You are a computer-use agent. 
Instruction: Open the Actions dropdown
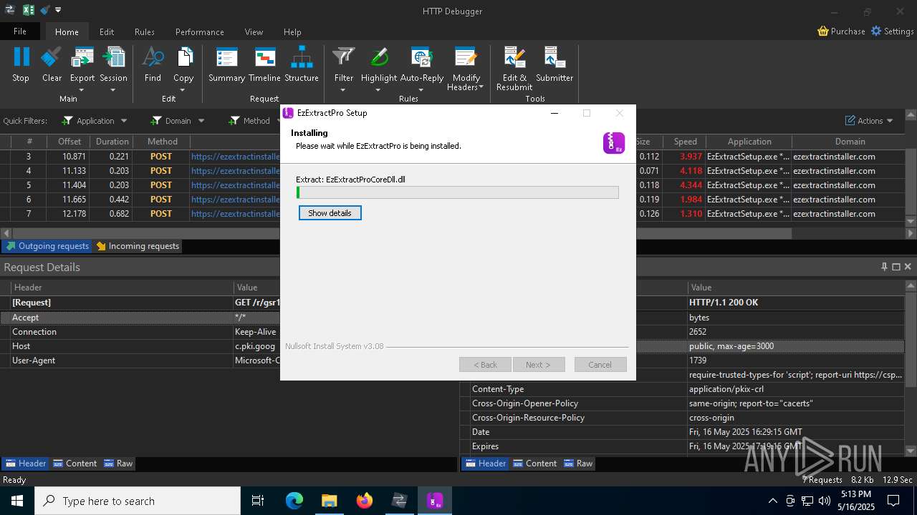(869, 121)
